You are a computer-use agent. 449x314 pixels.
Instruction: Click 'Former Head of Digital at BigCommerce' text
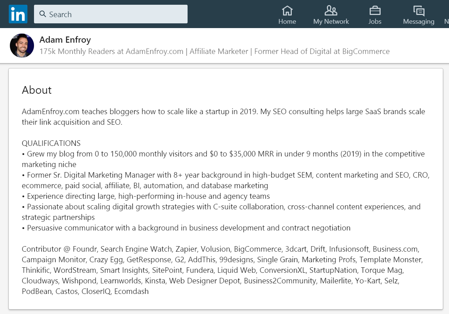tap(322, 51)
